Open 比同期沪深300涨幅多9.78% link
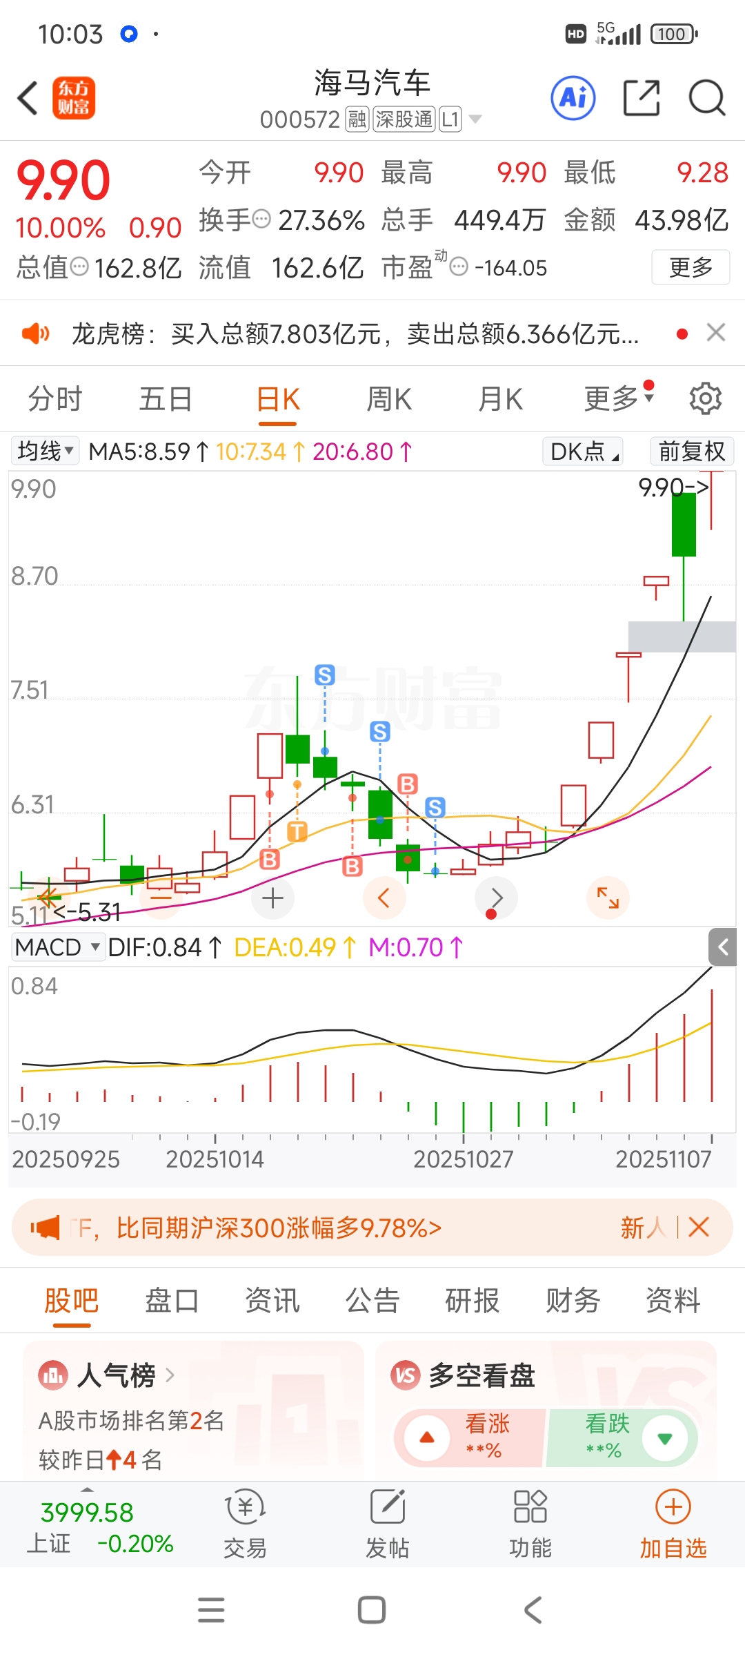This screenshot has height=1657, width=745. 279,1228
